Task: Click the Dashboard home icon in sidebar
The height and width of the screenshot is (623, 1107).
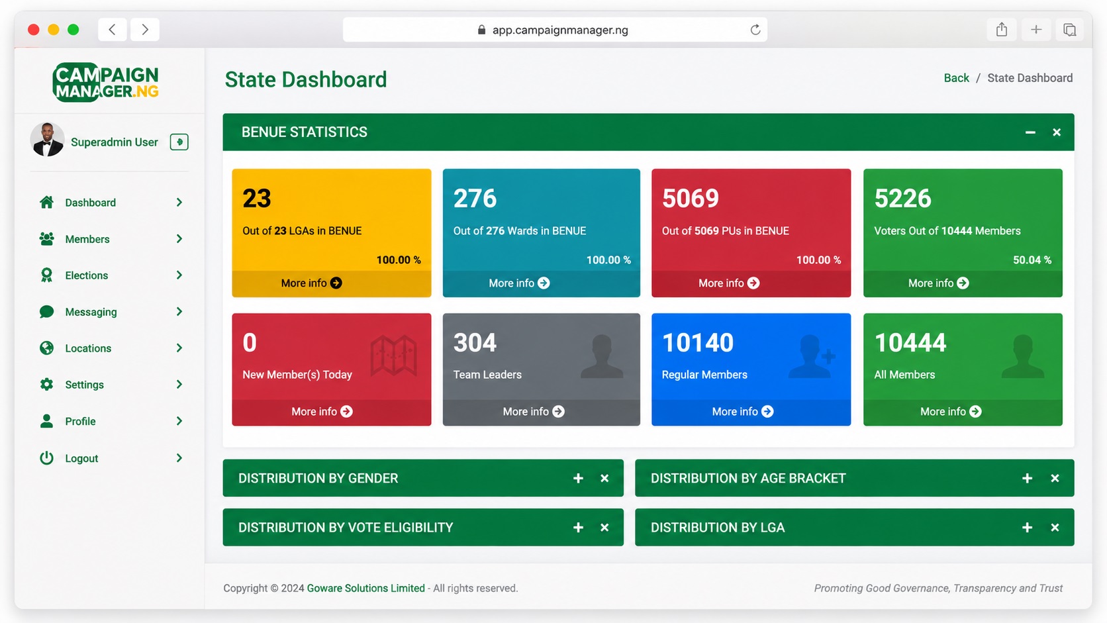Action: [46, 202]
